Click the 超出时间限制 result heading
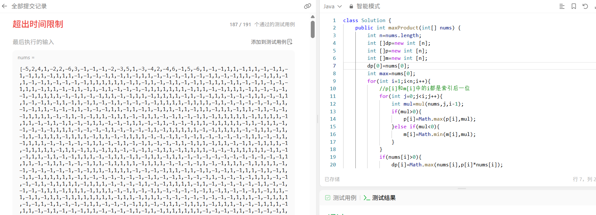This screenshot has height=215, width=596. 38,24
